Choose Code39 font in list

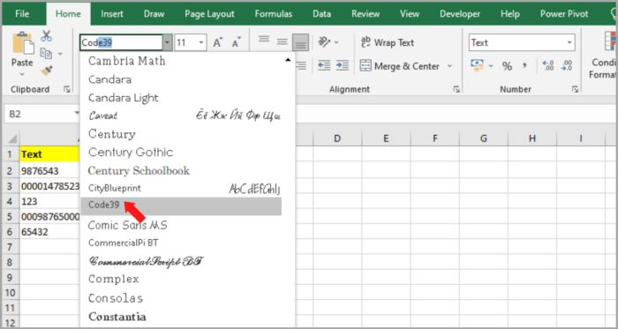tap(181, 206)
